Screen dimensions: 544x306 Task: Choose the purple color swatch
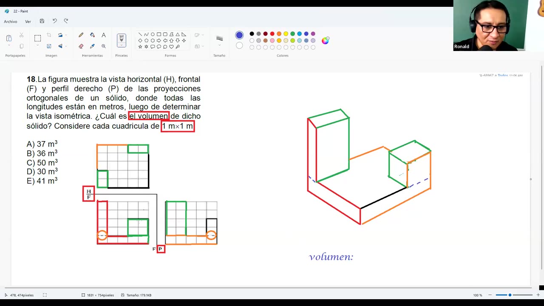[x=313, y=34]
